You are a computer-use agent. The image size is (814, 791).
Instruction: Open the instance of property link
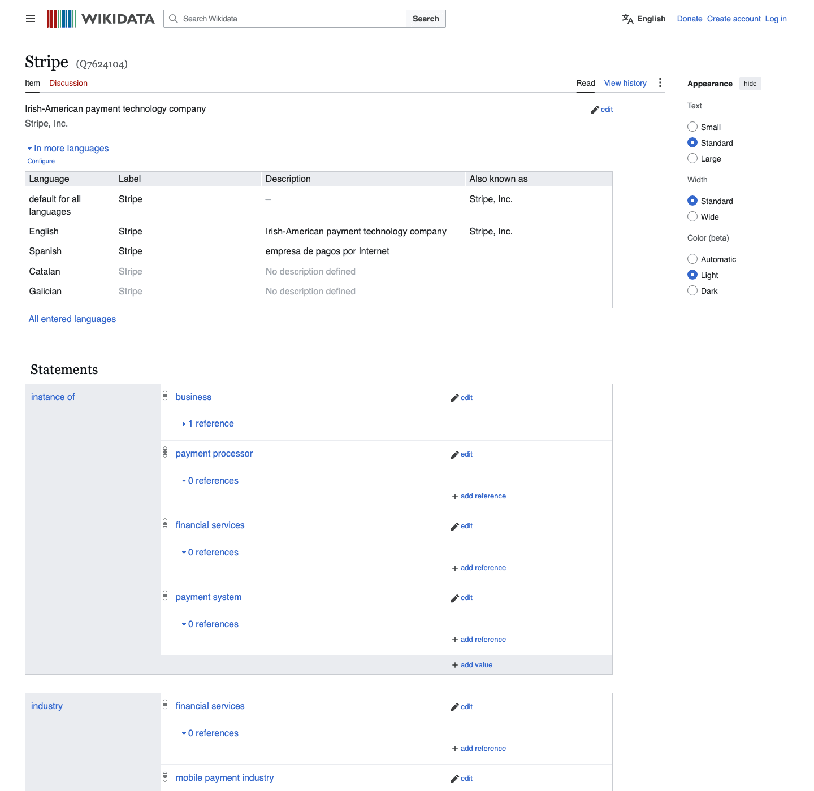(x=53, y=397)
